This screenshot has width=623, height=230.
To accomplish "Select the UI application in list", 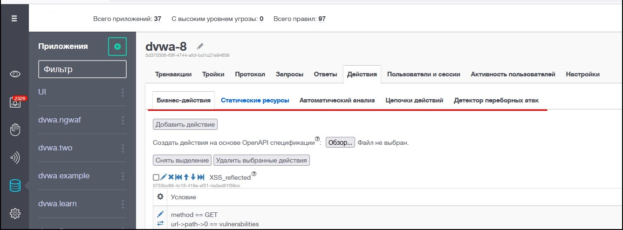I will 42,92.
